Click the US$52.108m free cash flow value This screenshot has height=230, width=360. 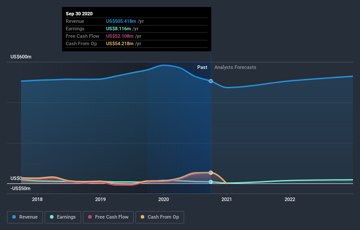point(120,36)
